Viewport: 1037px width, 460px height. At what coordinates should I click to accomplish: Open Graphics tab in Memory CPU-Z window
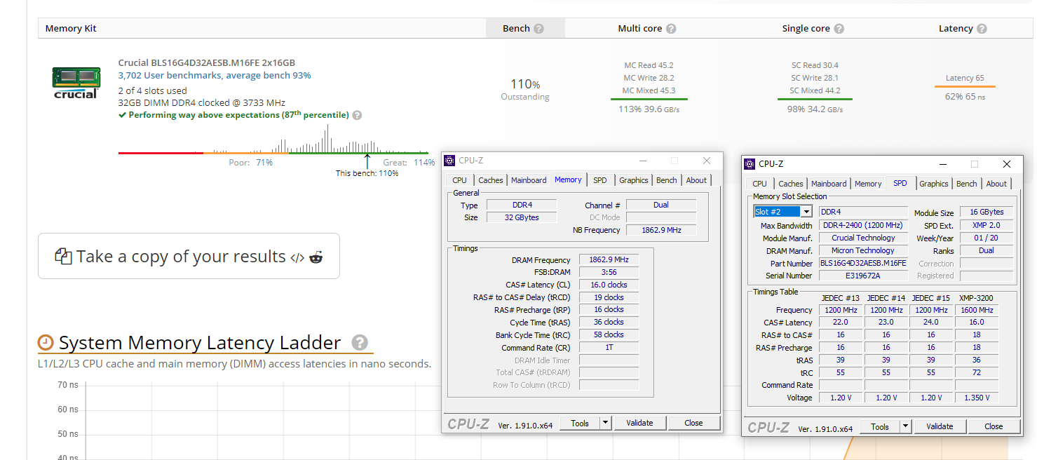[x=634, y=180]
